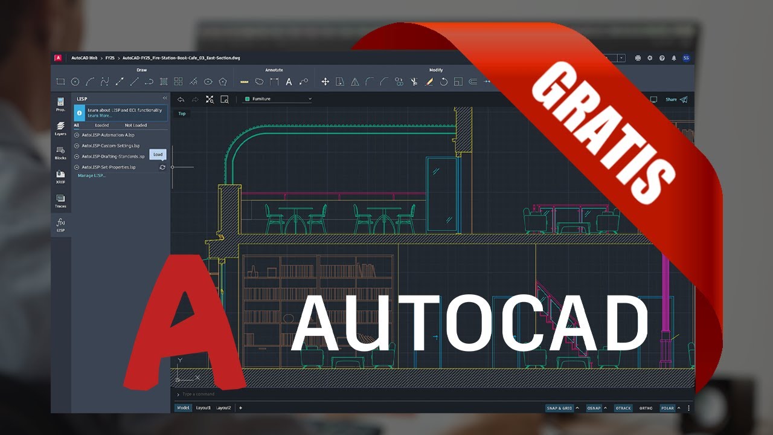Select the Rectangle draw tool
This screenshot has height=435, width=773.
[60, 82]
